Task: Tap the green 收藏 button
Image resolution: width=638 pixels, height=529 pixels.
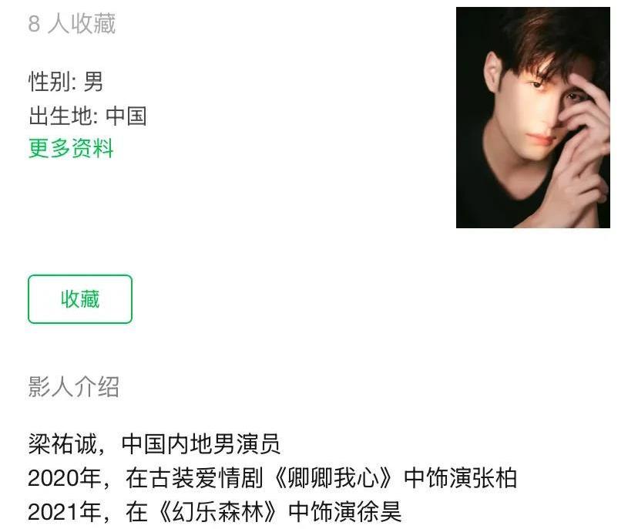Action: pos(80,299)
